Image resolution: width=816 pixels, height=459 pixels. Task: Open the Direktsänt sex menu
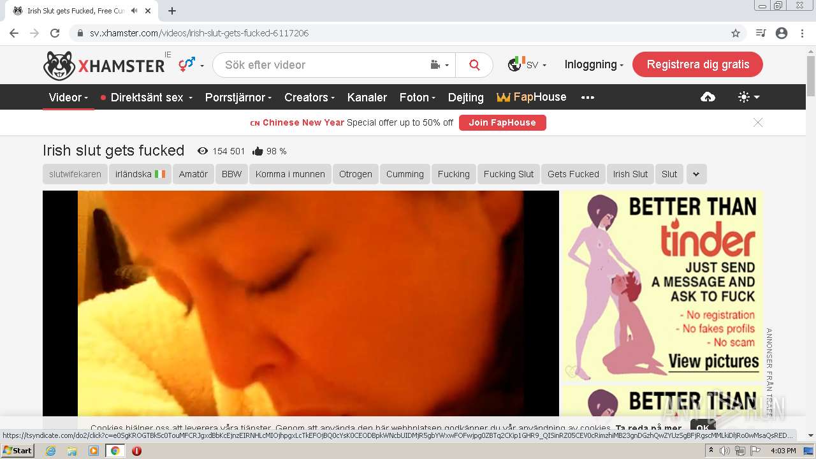[x=147, y=98]
